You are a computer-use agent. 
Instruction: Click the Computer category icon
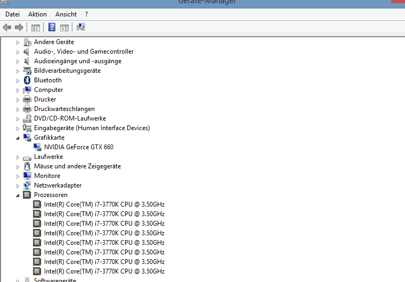[x=27, y=90]
